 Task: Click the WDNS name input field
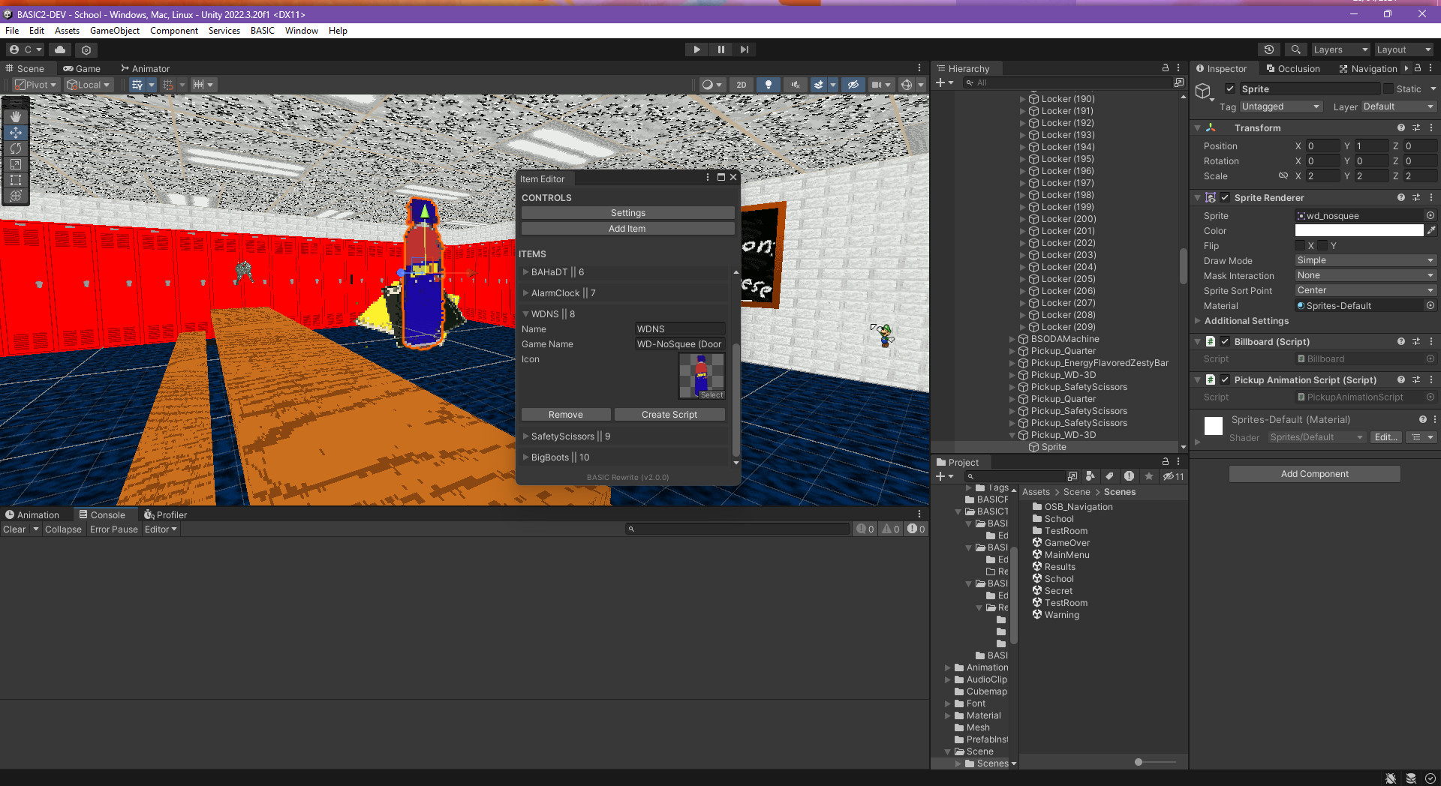tap(678, 328)
